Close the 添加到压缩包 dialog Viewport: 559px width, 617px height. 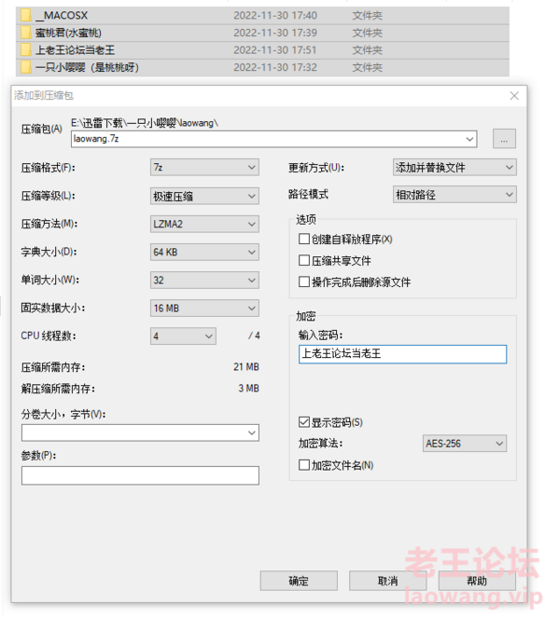[x=514, y=96]
